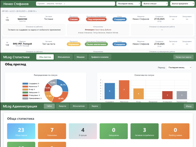Click responsible person 'Христофор Добрев'

click(x=103, y=30)
